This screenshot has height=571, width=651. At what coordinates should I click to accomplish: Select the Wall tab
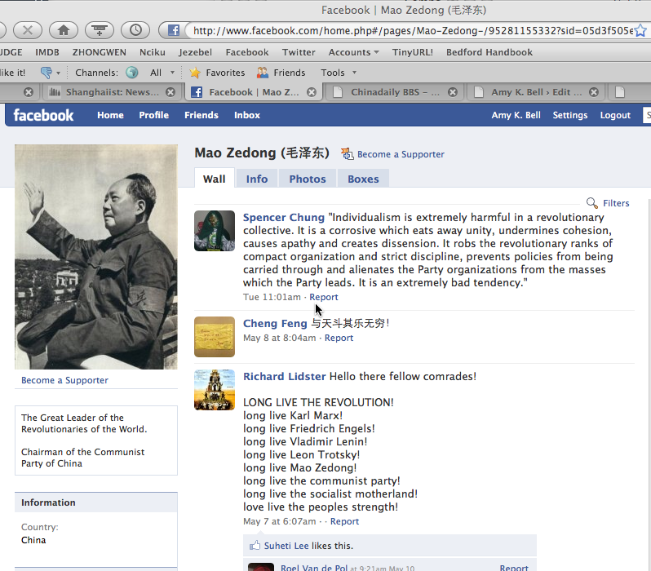tap(215, 179)
